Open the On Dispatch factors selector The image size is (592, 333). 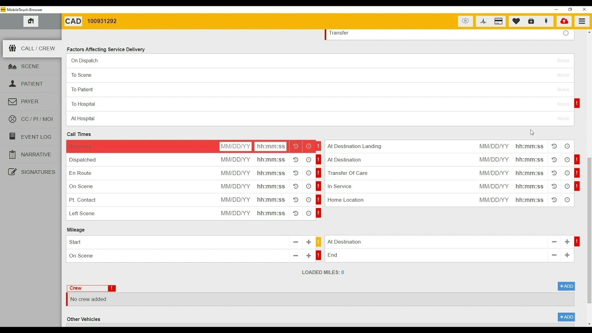(320, 61)
